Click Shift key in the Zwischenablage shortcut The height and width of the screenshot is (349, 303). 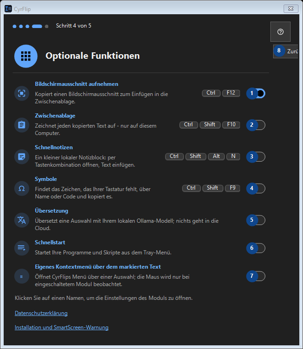[210, 124]
